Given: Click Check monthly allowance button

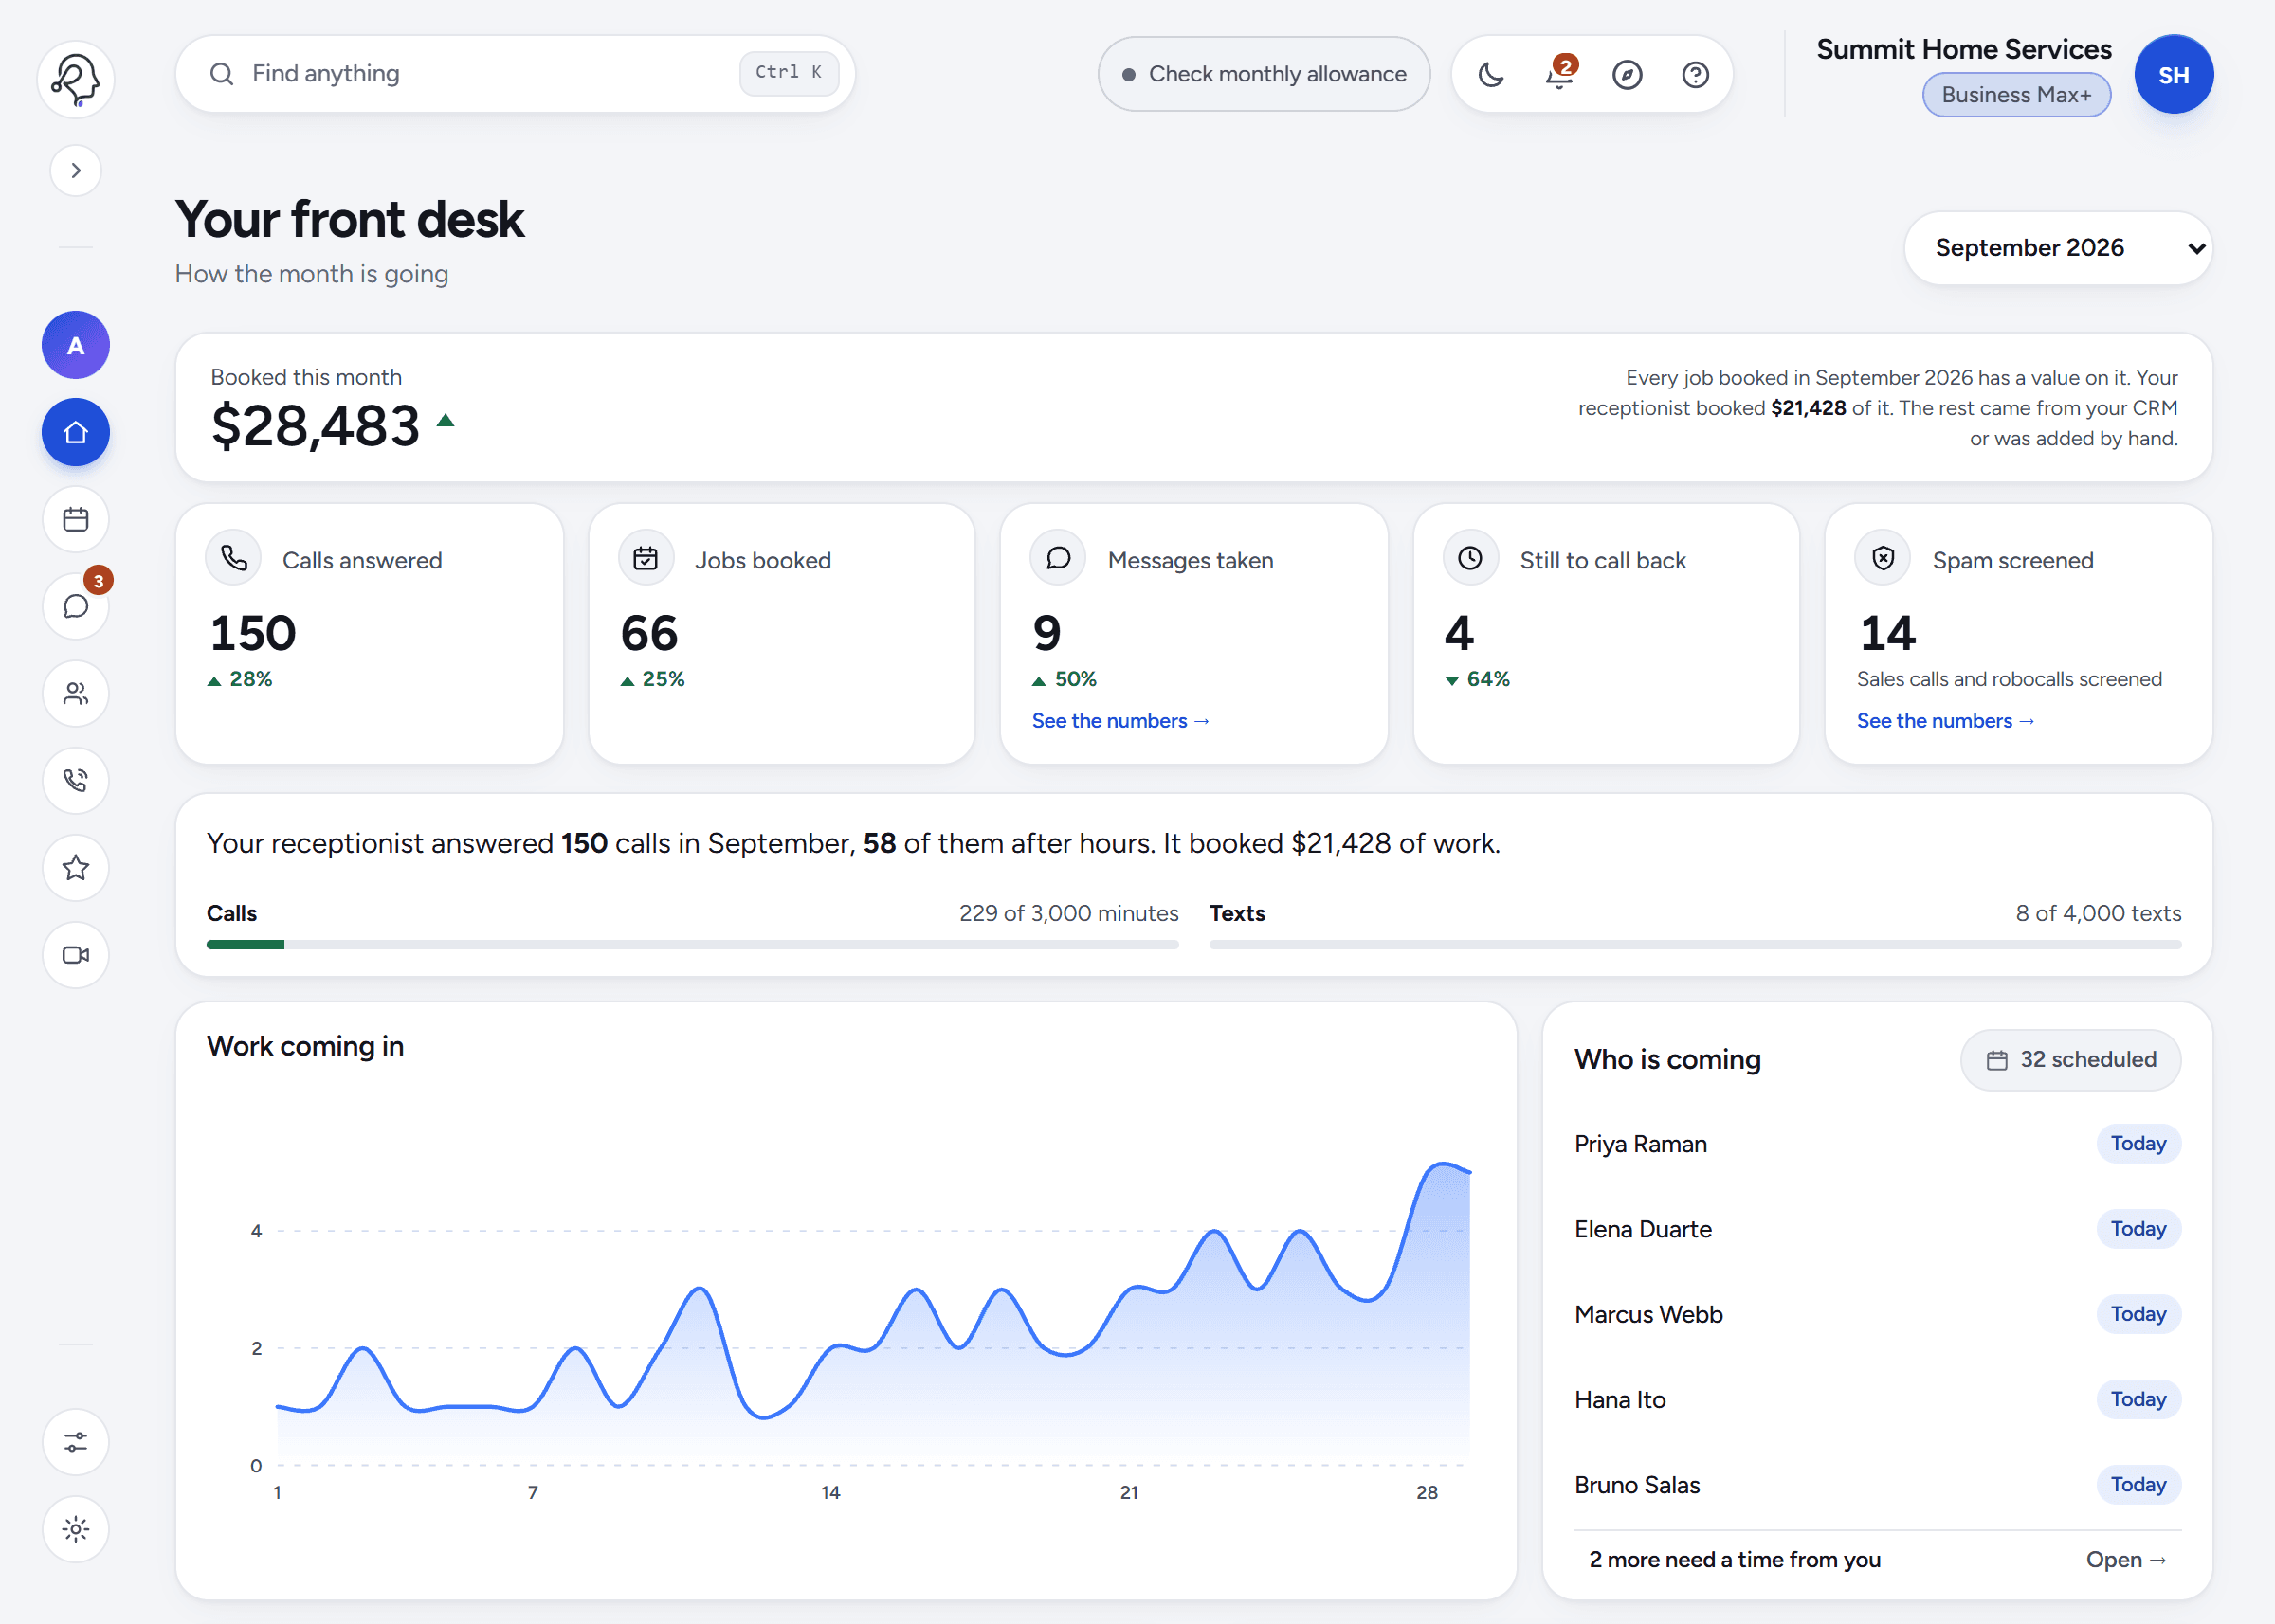Looking at the screenshot, I should pos(1264,74).
